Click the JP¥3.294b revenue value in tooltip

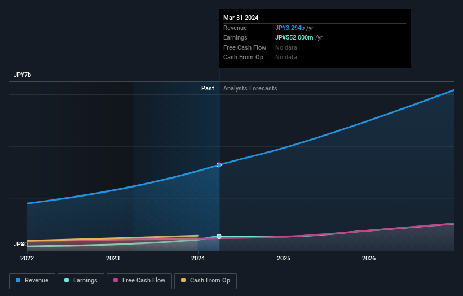coord(290,28)
